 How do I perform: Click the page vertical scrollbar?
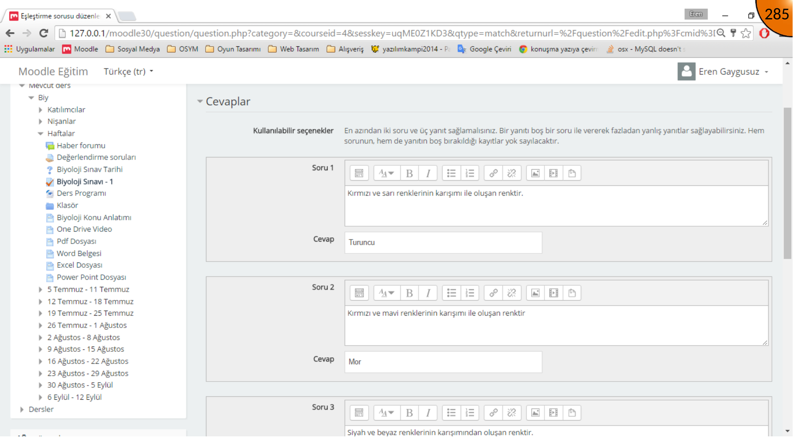(787, 183)
